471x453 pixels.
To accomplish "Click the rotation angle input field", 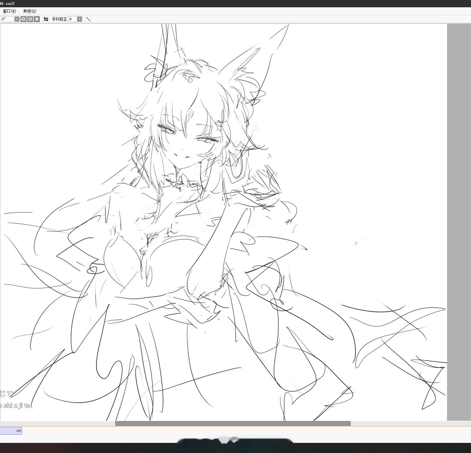I will click(7, 19).
